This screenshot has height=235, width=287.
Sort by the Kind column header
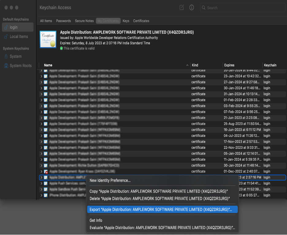[195, 65]
